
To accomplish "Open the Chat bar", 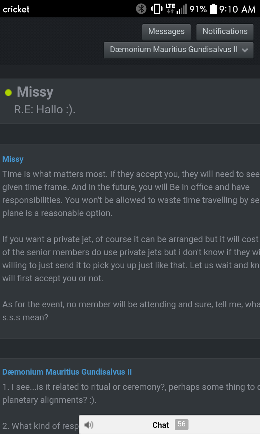I will click(x=169, y=425).
